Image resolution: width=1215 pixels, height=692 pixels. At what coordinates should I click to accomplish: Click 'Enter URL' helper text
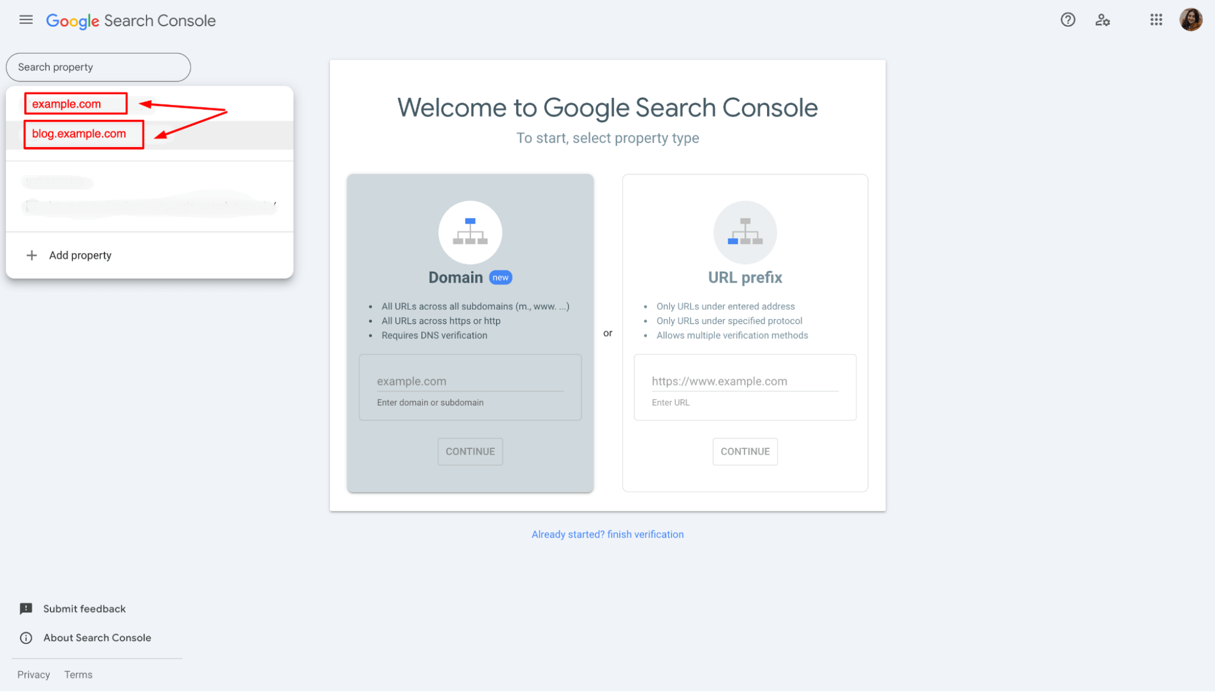click(x=670, y=402)
